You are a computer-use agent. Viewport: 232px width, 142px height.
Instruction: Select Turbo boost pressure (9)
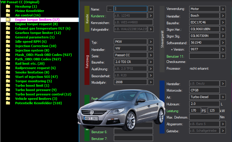36,90
